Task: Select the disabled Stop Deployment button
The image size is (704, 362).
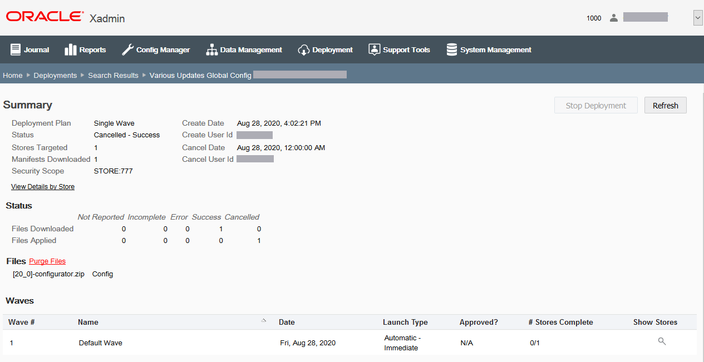Action: coord(595,105)
